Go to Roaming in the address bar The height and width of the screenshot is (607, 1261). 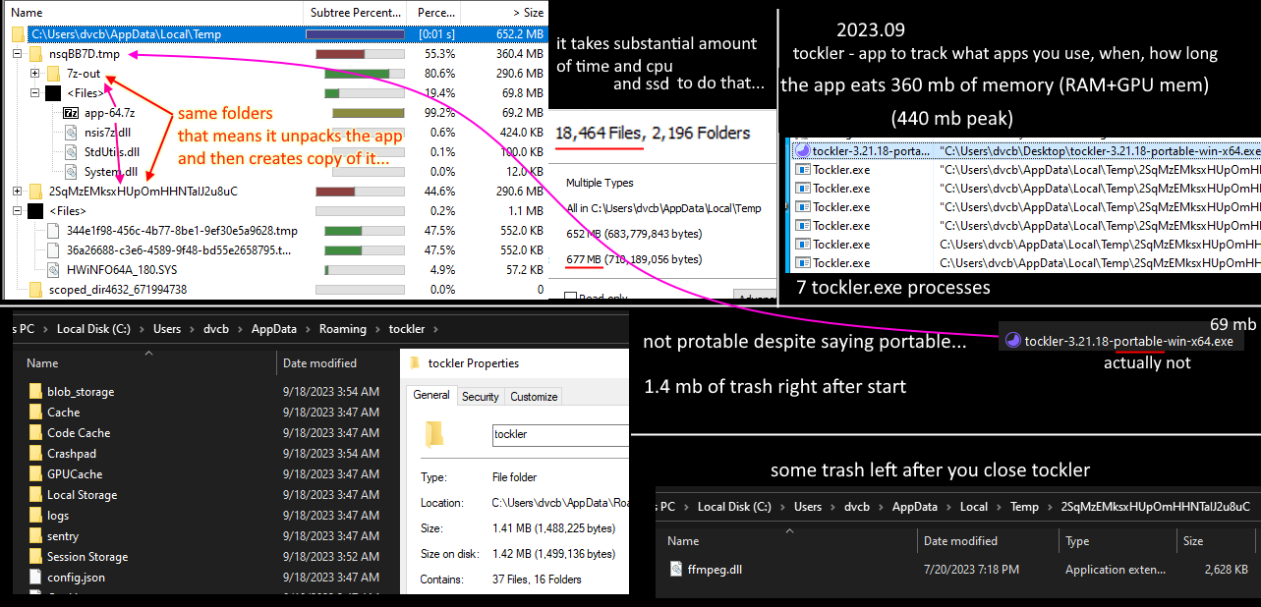pyautogui.click(x=343, y=329)
